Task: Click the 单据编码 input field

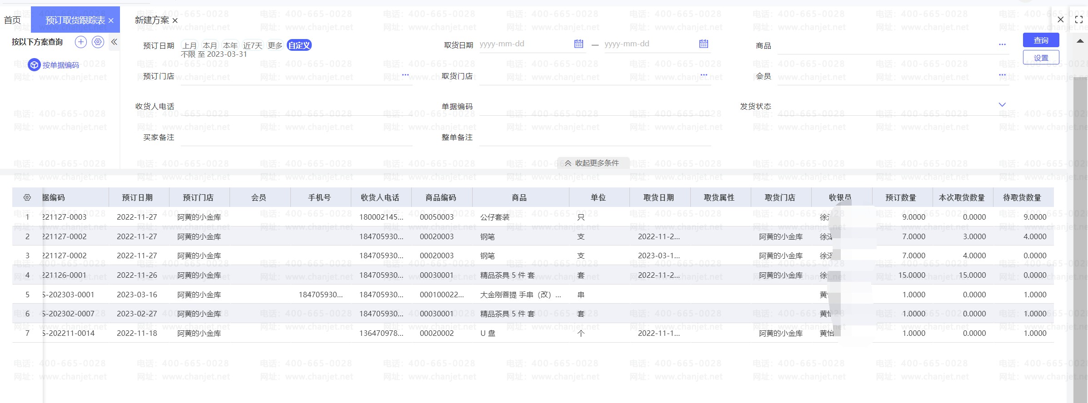Action: (595, 107)
